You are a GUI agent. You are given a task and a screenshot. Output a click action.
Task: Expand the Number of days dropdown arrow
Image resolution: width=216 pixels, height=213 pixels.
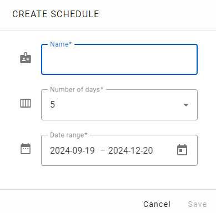[x=186, y=105]
